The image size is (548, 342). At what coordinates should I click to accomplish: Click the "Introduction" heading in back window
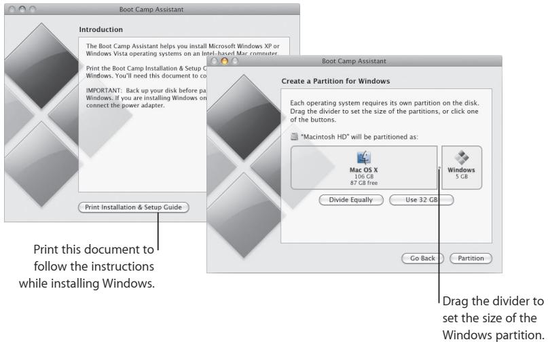[x=101, y=30]
